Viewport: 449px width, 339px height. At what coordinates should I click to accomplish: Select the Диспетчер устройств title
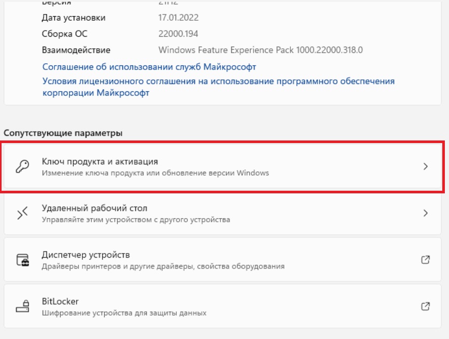coord(86,255)
